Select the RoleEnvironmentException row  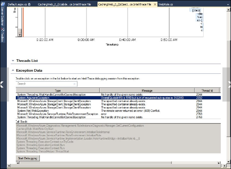click(x=118, y=114)
